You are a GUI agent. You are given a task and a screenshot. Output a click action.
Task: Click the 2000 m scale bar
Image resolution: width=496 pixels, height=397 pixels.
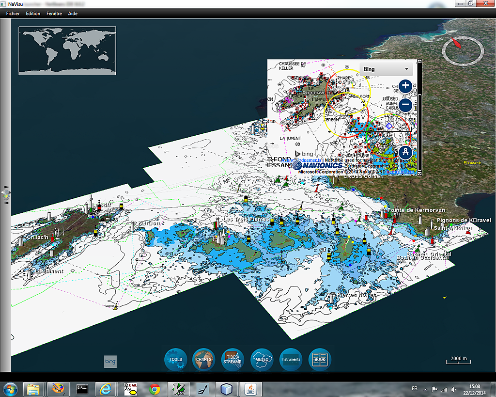point(458,360)
